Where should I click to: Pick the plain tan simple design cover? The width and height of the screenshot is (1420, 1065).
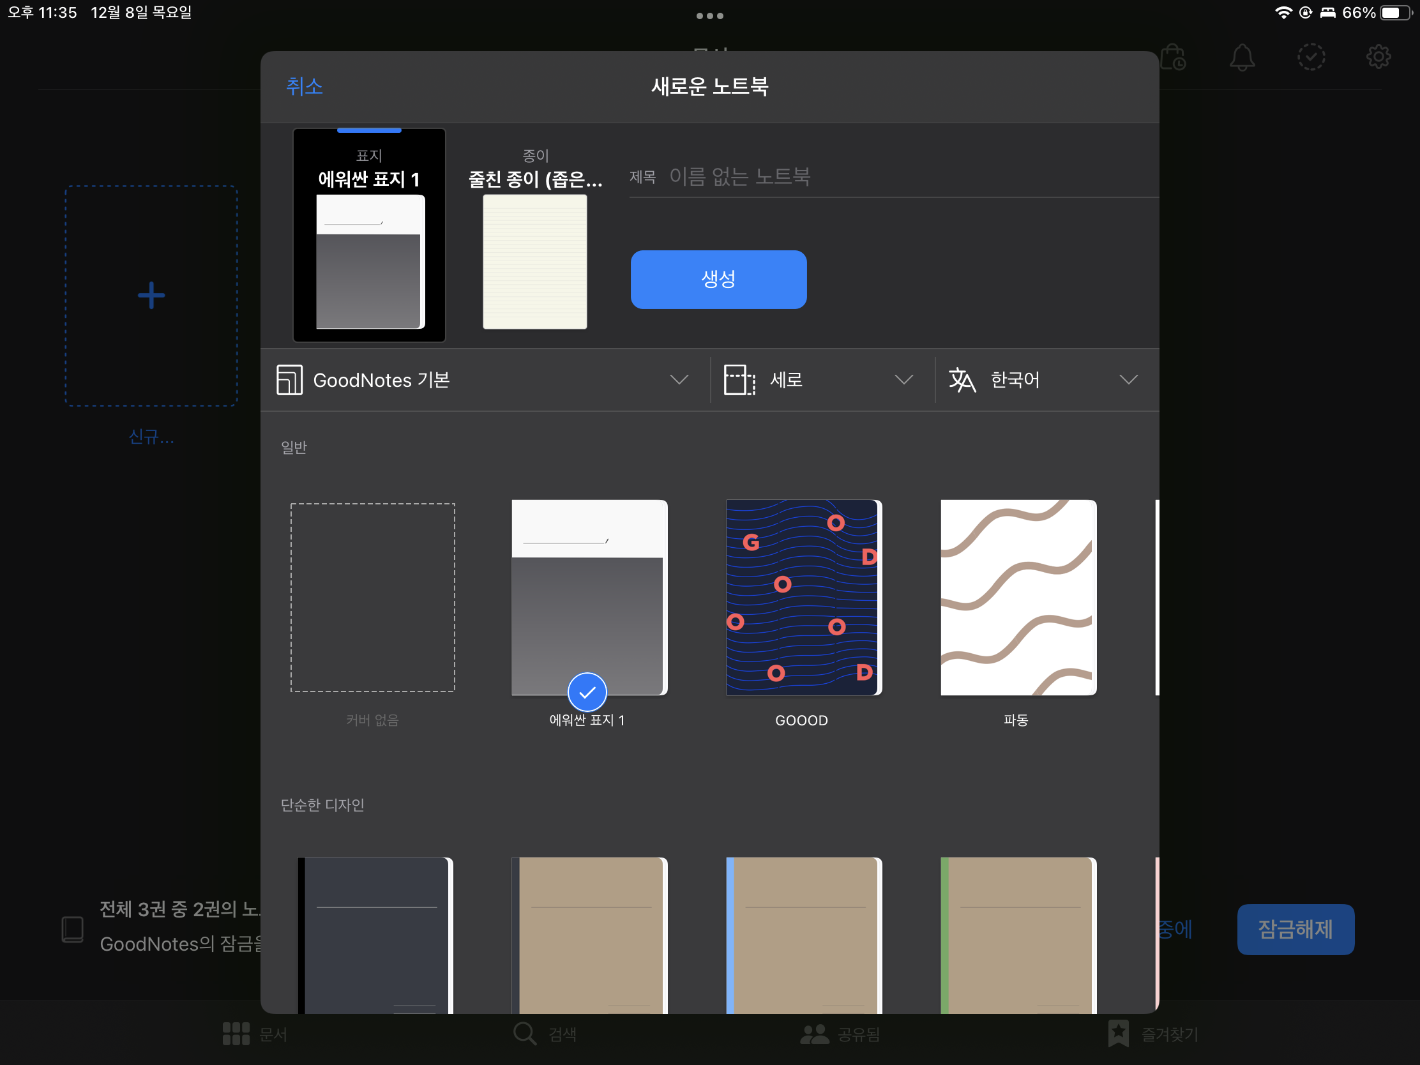pos(589,935)
